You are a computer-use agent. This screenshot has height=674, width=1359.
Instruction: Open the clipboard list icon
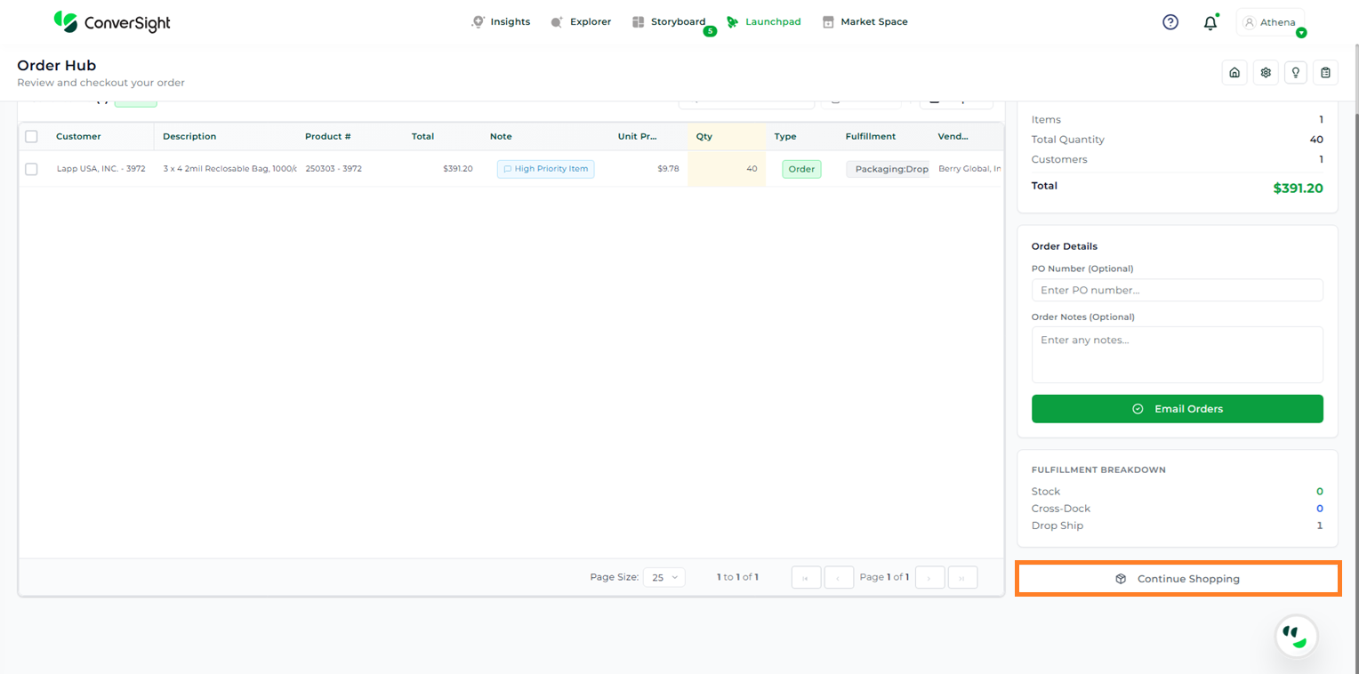pyautogui.click(x=1325, y=73)
